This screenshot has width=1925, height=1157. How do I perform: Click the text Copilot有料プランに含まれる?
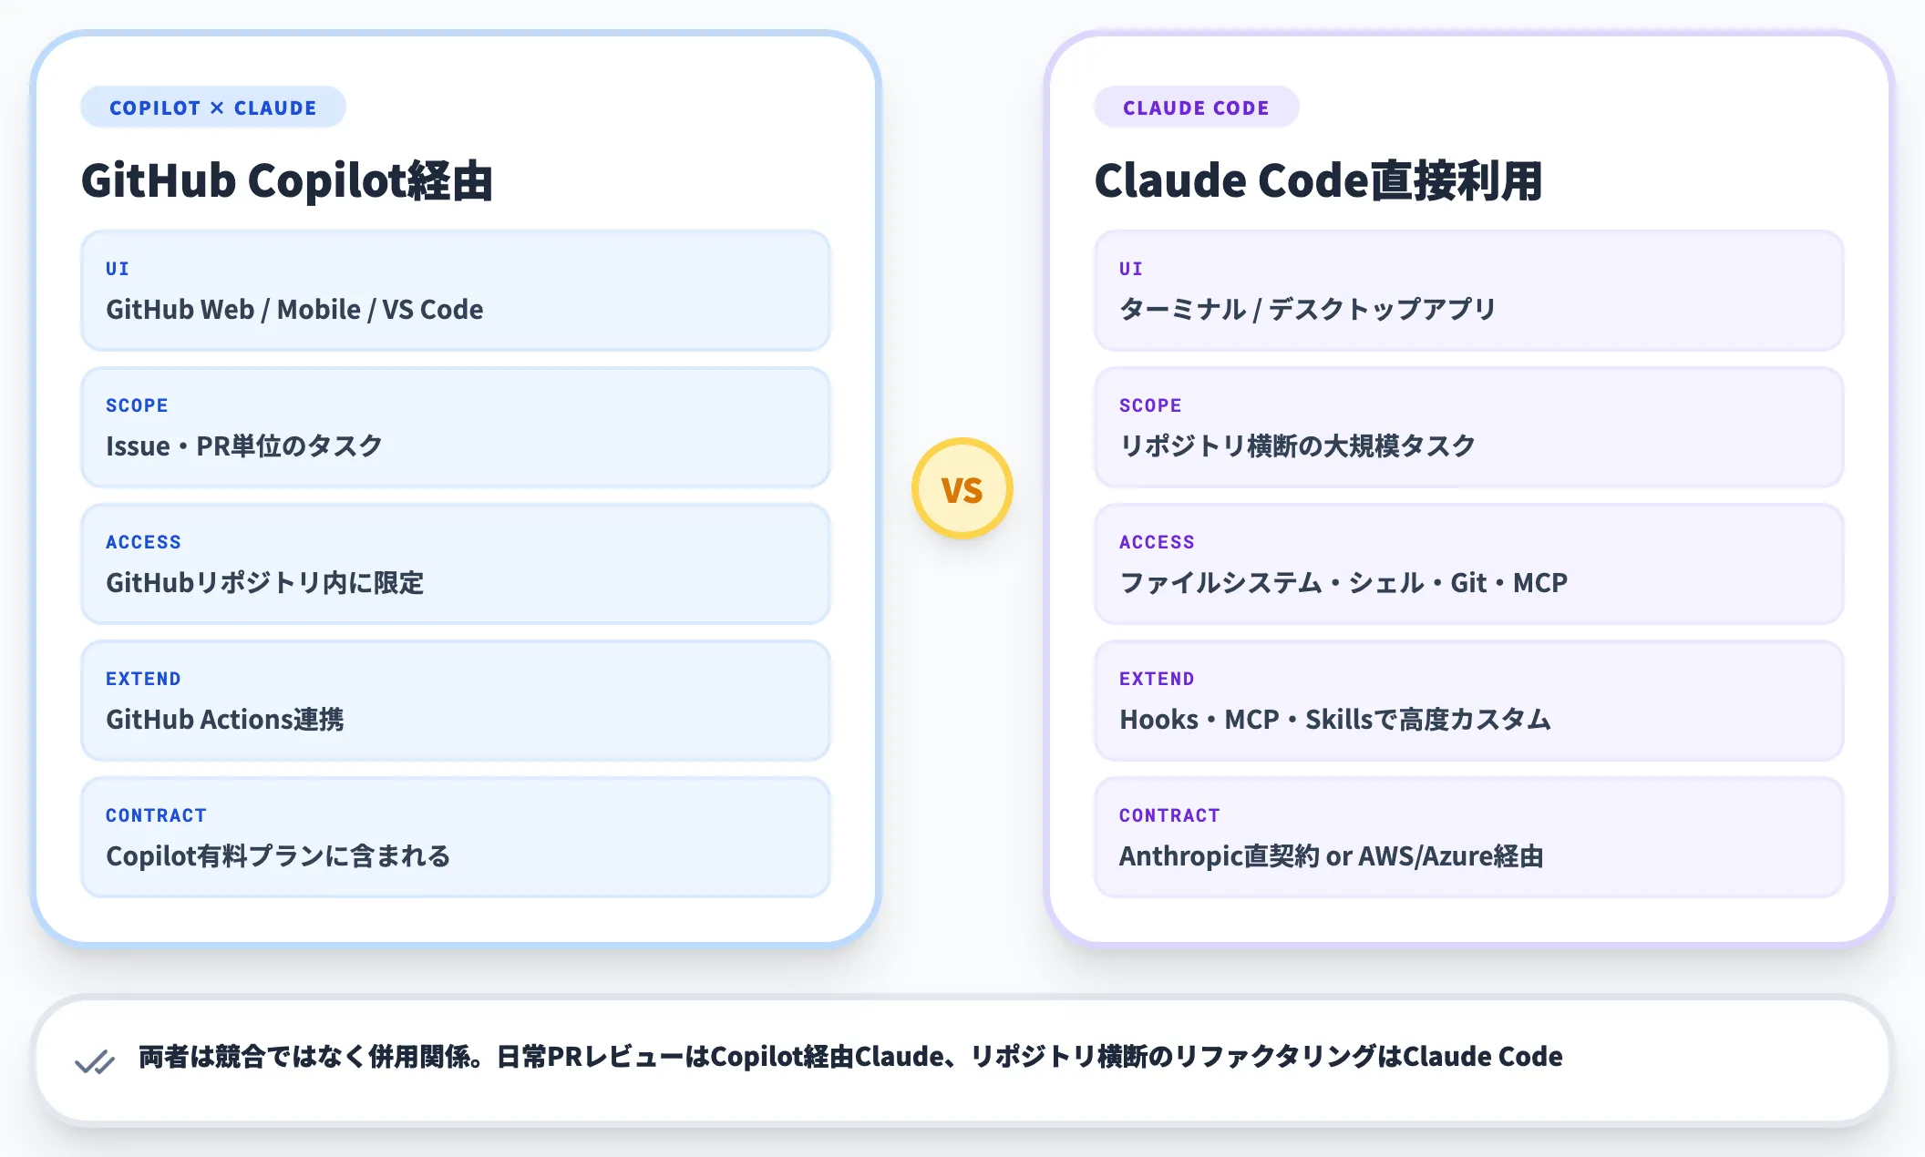click(x=278, y=856)
